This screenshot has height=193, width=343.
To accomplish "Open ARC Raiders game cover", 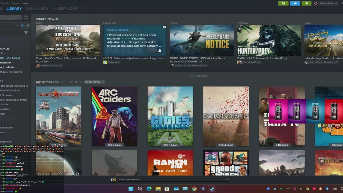I will point(114,116).
